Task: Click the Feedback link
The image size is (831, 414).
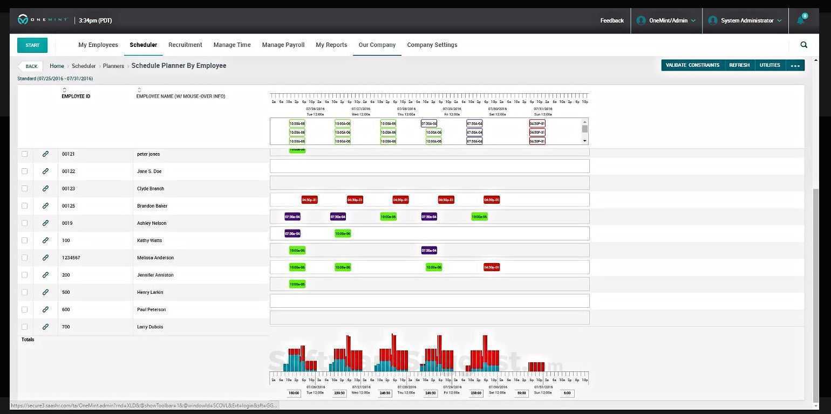Action: 612,20
